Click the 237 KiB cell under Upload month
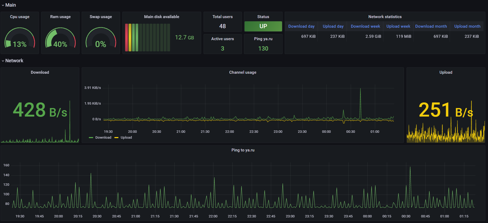This screenshot has height=223, width=488. click(x=472, y=36)
